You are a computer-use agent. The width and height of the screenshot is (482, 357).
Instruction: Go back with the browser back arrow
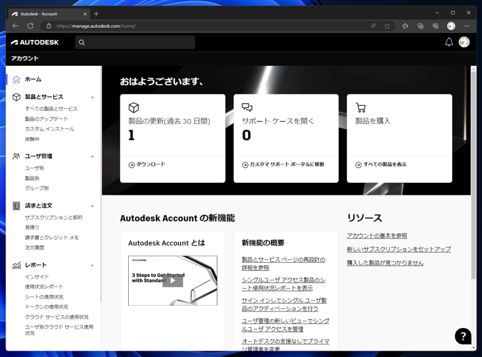[15, 26]
